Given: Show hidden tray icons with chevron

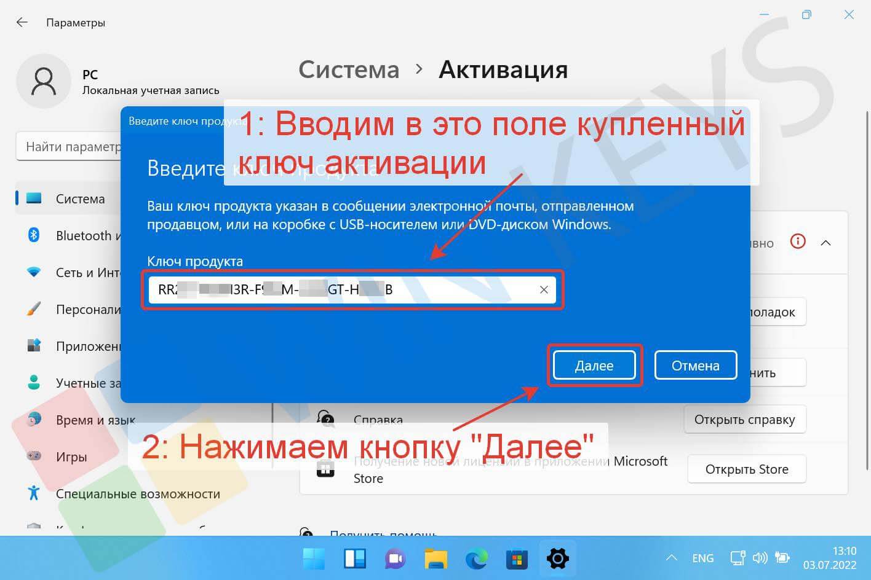Looking at the screenshot, I should tap(672, 558).
